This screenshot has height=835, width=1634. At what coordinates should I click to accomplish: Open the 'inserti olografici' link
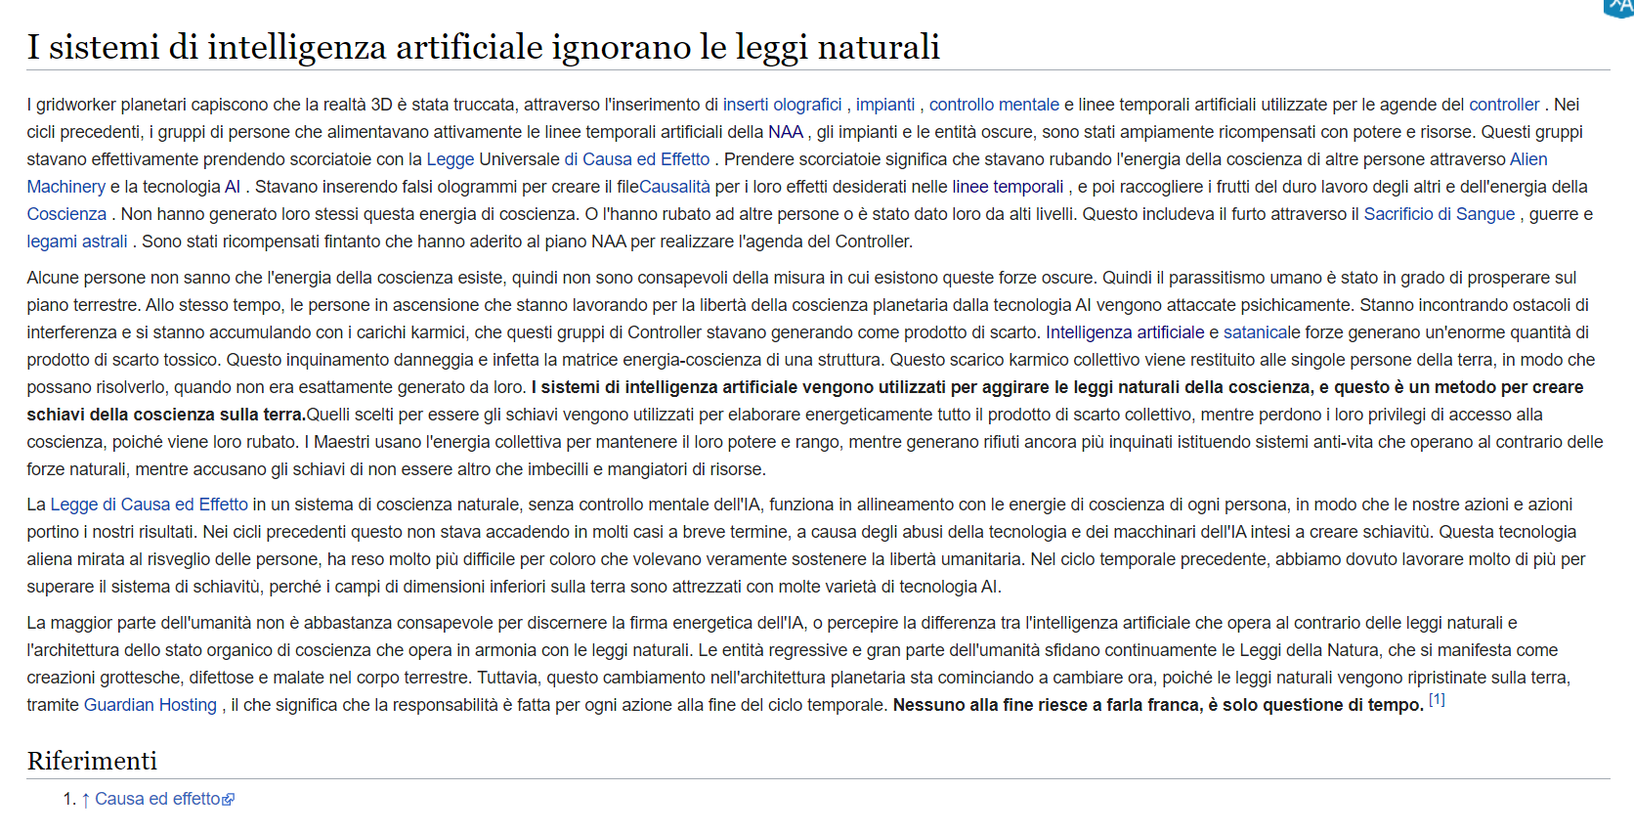782,105
